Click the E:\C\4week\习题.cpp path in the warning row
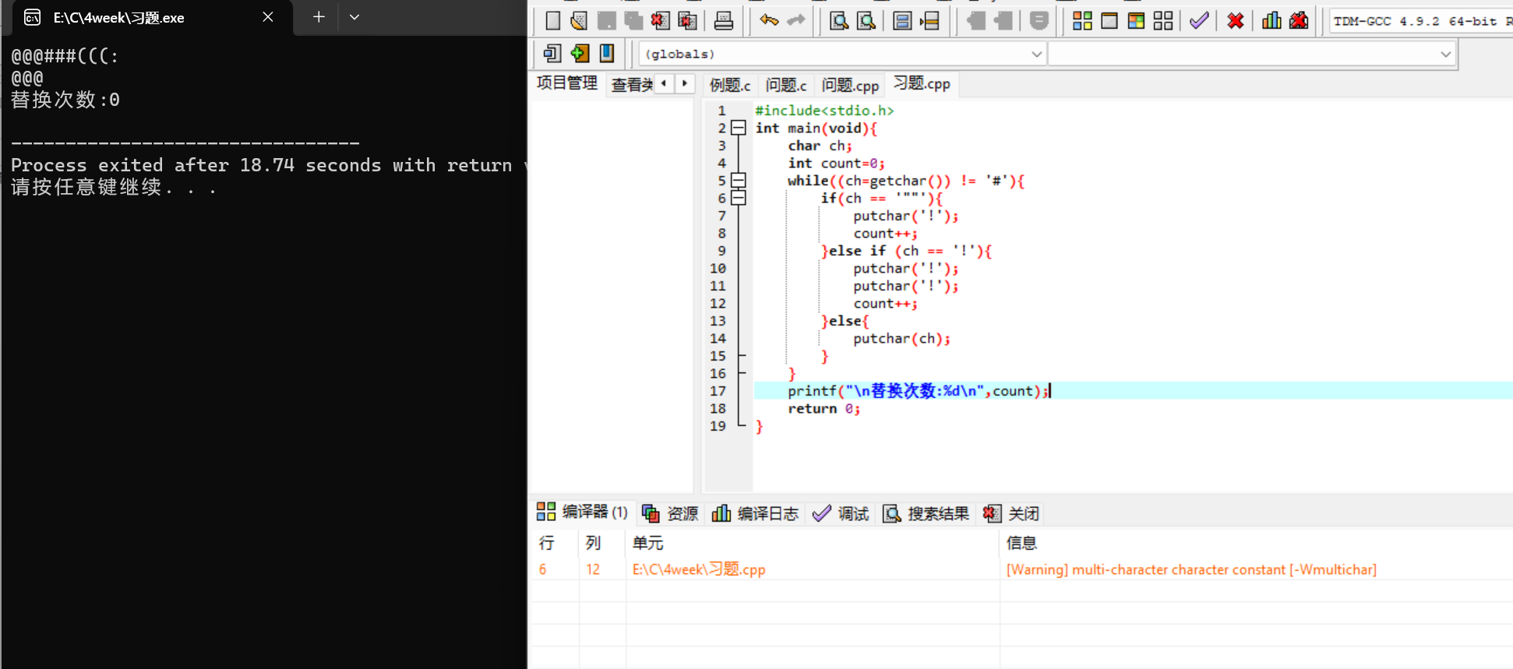1513x669 pixels. (x=699, y=569)
